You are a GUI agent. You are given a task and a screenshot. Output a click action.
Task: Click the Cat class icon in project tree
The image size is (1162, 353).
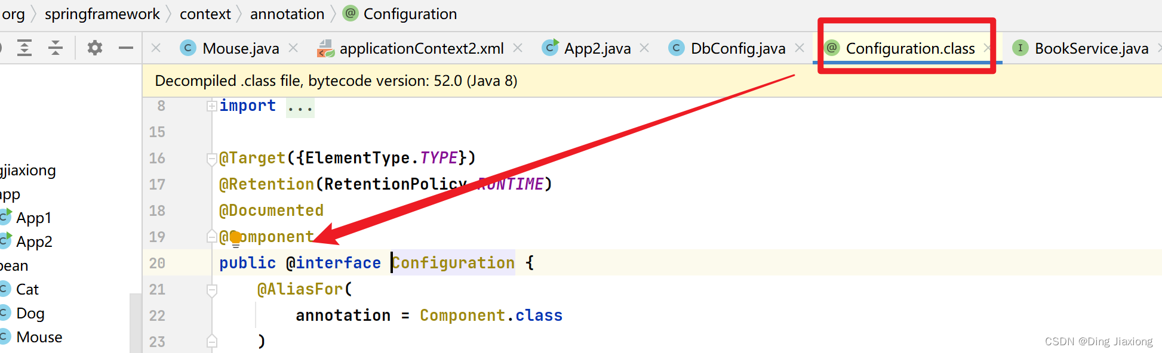pyautogui.click(x=5, y=289)
